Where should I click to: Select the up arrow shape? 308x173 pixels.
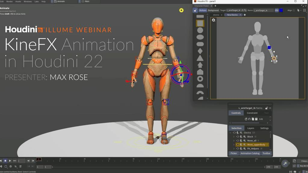tap(200, 65)
